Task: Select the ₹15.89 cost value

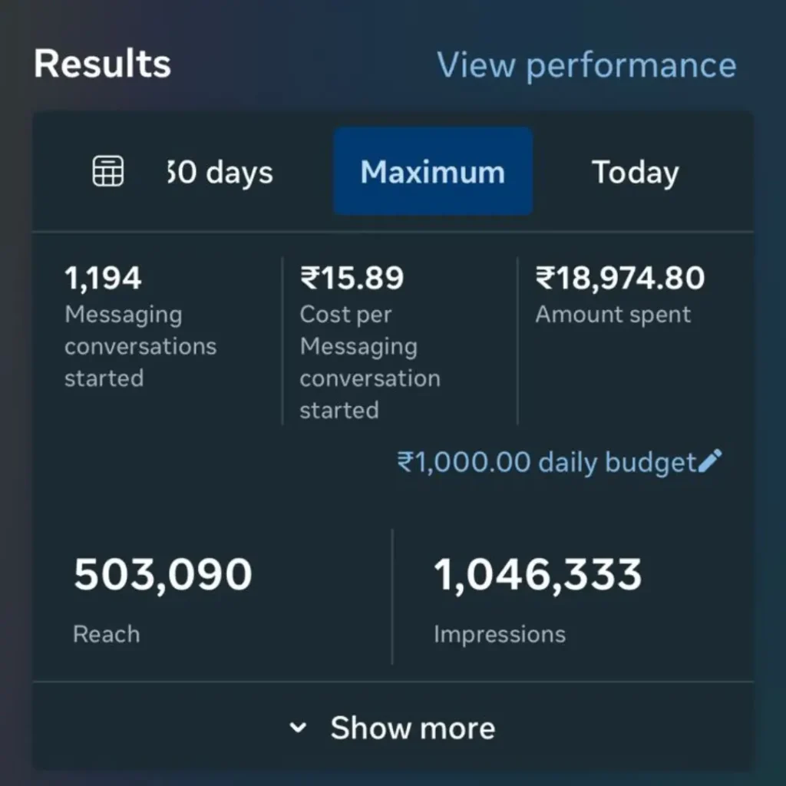Action: pyautogui.click(x=352, y=278)
